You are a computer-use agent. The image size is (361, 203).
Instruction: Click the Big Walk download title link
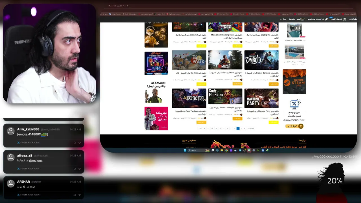[x=191, y=74]
